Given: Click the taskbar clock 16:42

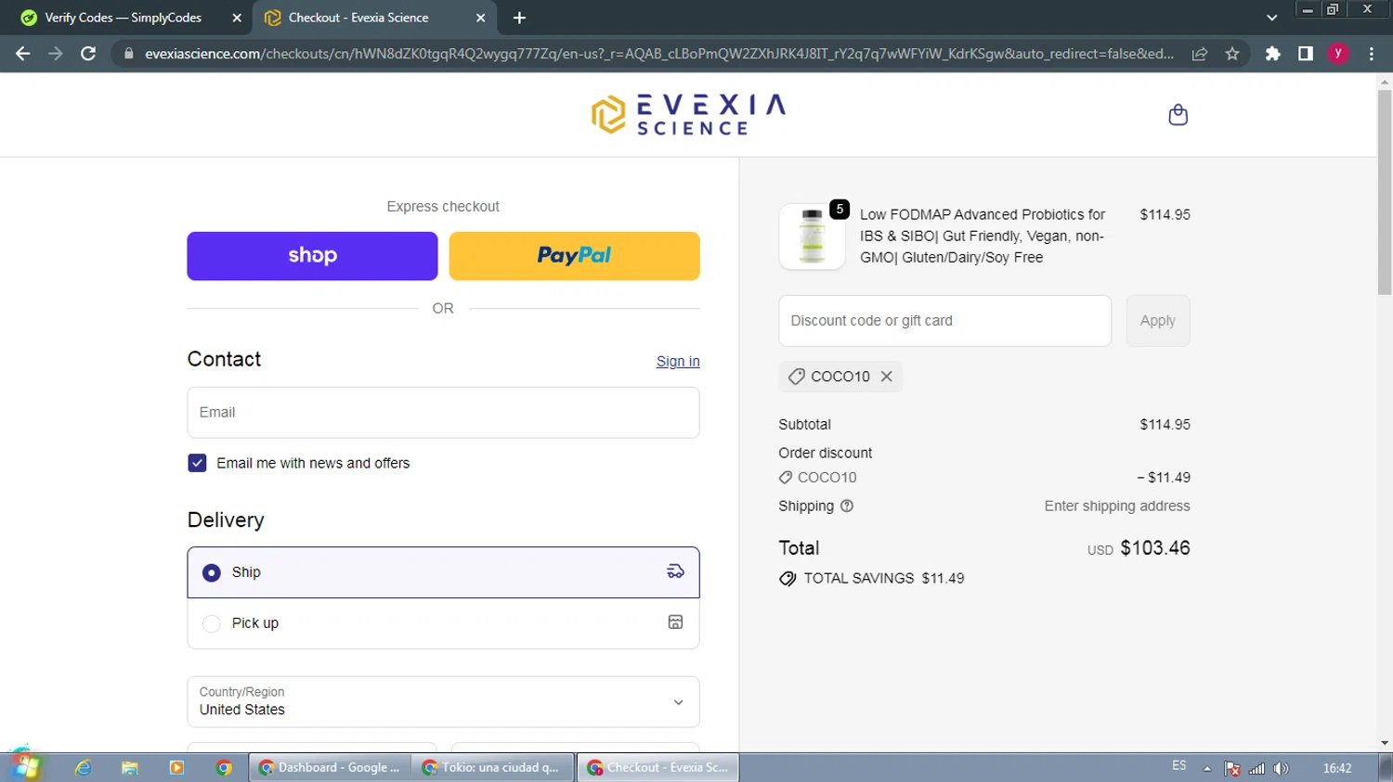Looking at the screenshot, I should coord(1337,768).
